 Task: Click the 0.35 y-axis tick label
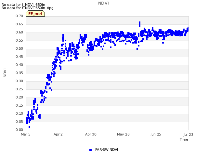pyautogui.click(x=19, y=73)
